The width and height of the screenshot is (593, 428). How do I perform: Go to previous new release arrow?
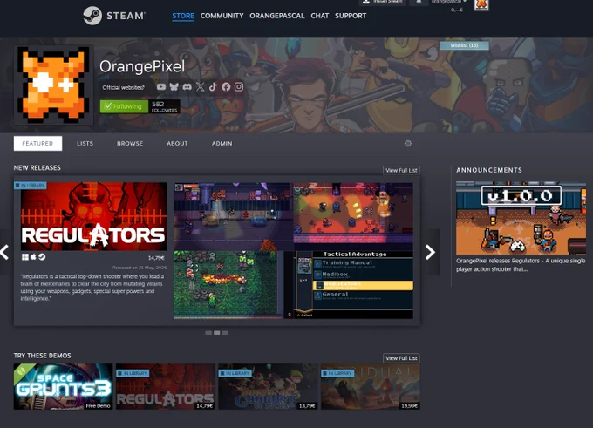[4, 252]
